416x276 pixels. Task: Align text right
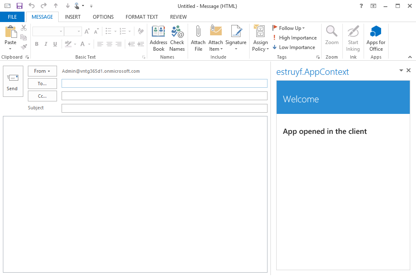coord(119,44)
